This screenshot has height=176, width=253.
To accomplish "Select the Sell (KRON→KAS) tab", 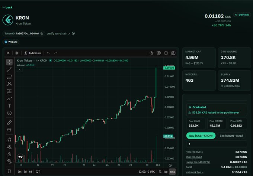I will pyautogui.click(x=231, y=136).
